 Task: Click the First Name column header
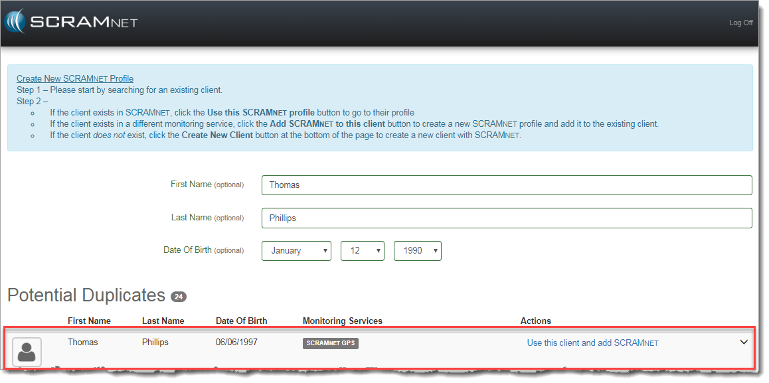(89, 321)
